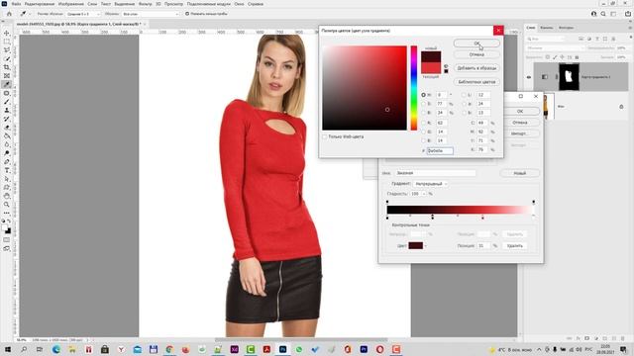This screenshot has height=356, width=634.
Task: Select the L lightness radio button
Action: pyautogui.click(x=464, y=95)
